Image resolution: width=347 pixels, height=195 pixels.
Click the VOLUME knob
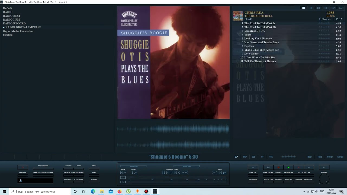[x=324, y=179]
